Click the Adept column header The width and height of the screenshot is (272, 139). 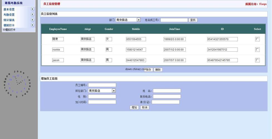[87, 29]
